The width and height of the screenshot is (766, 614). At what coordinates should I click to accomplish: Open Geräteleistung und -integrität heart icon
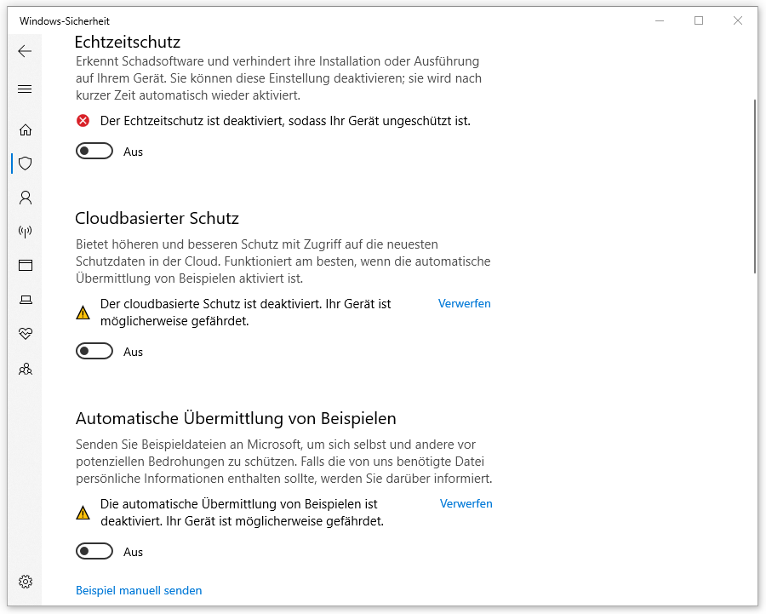[x=25, y=333]
